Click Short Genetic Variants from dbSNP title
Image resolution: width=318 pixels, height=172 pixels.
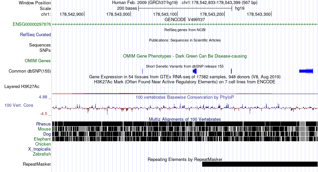185,66
